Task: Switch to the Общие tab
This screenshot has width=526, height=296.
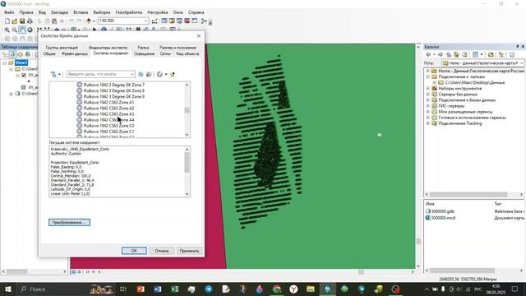Action: (49, 53)
